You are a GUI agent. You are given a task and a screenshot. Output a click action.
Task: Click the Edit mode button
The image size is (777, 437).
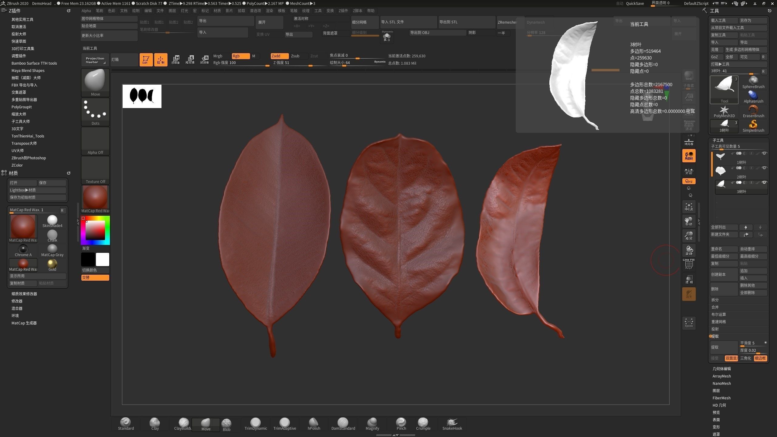[146, 59]
